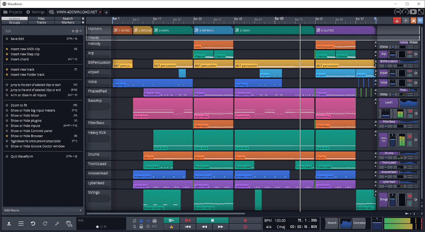The image size is (425, 232).
Task: Switch to the Groups tab
Action: pyautogui.click(x=15, y=23)
